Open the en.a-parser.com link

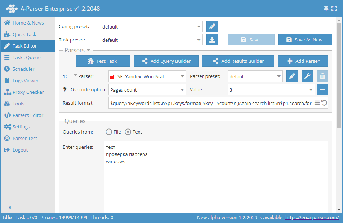(x=312, y=218)
